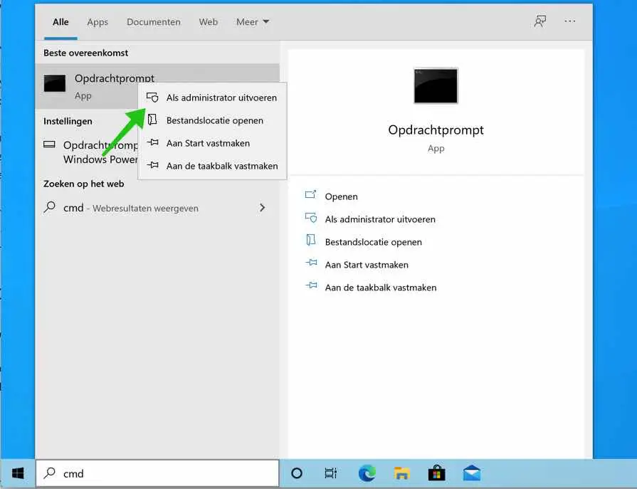The height and width of the screenshot is (489, 637).
Task: Expand the Meer dropdown
Action: point(252,22)
